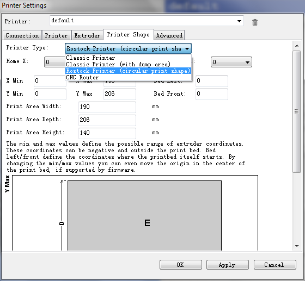This screenshot has width=305, height=281.
Task: Collapse the Printer Type combo box
Action: (x=128, y=48)
